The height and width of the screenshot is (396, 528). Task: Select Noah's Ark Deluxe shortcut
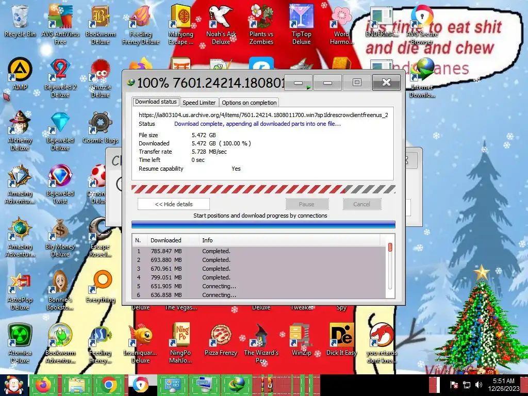coord(221,24)
